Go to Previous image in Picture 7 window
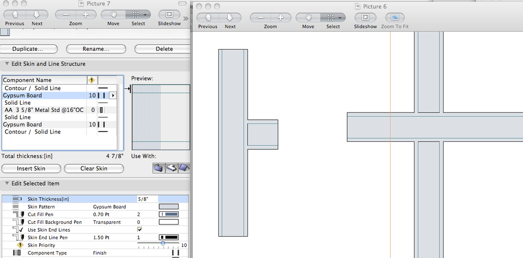523x258 pixels. [15, 15]
